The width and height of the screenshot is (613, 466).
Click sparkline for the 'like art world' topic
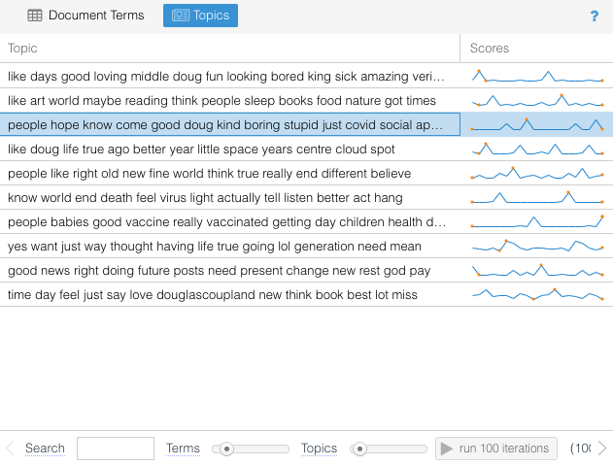point(537,101)
